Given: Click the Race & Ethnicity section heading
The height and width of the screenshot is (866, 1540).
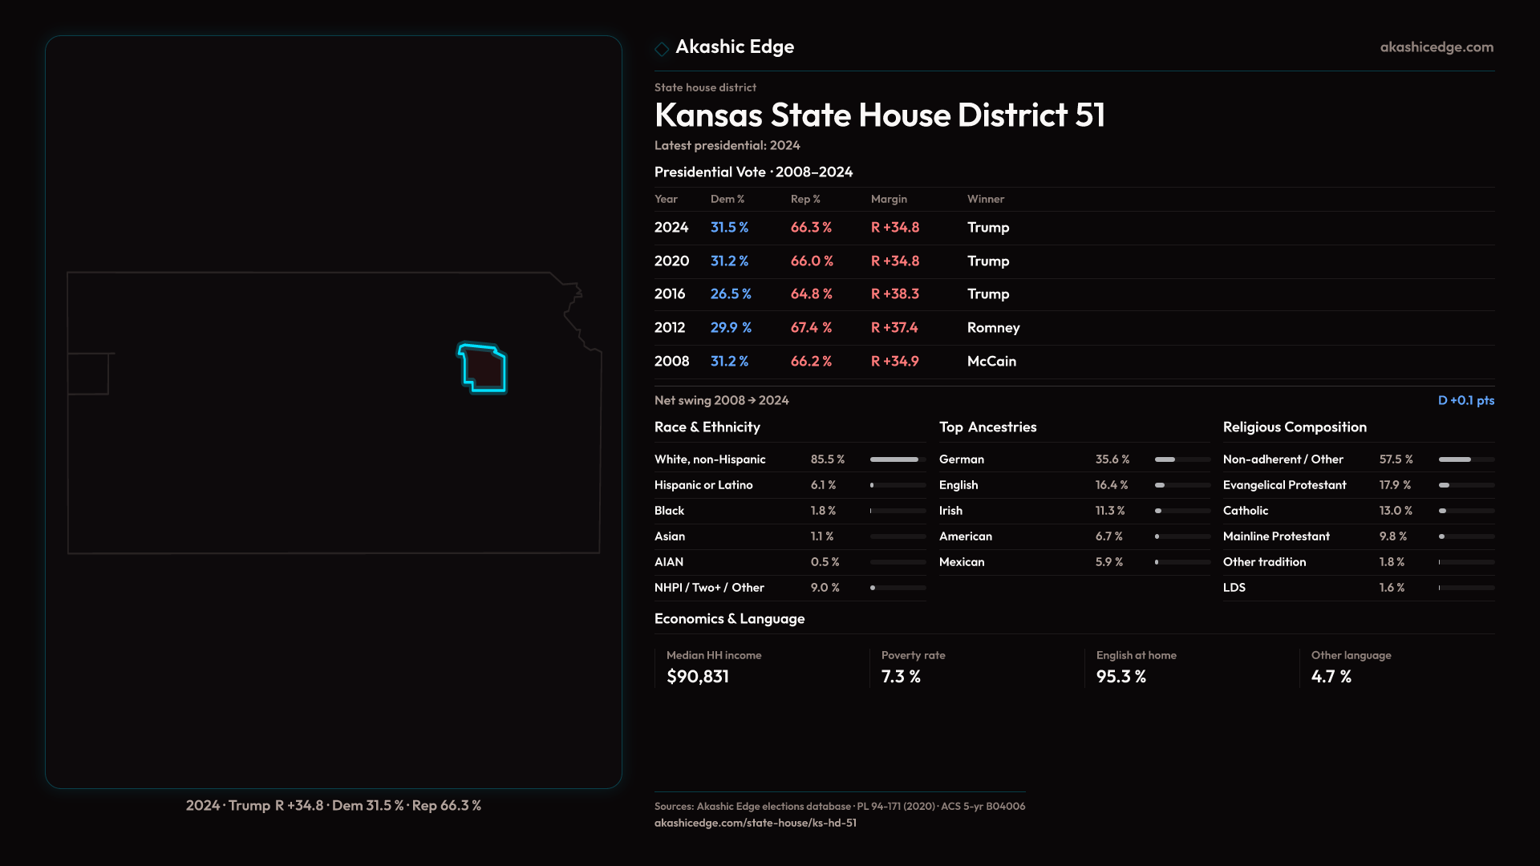Looking at the screenshot, I should [707, 427].
